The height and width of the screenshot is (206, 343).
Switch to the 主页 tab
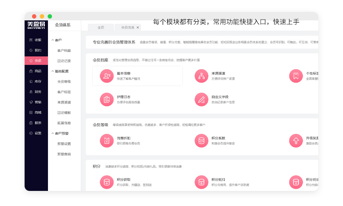click(x=101, y=27)
